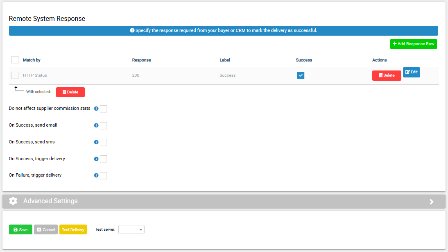Check the select-all header checkbox
The image size is (448, 252).
pos(15,60)
